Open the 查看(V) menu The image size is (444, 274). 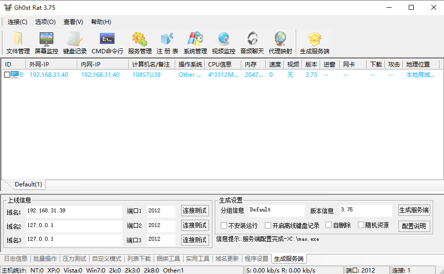(x=73, y=22)
